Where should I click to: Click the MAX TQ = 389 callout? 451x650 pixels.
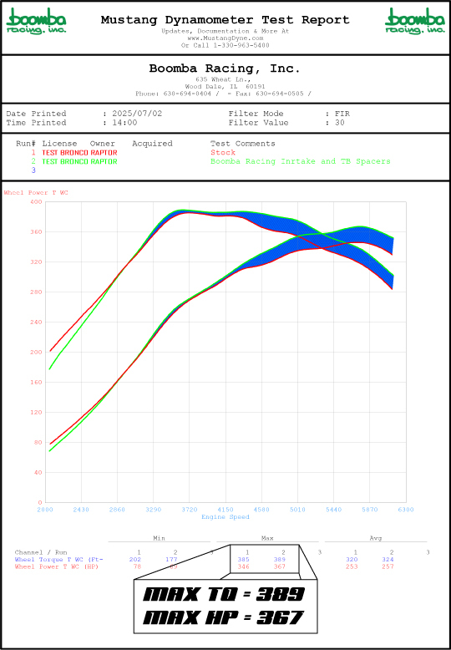(x=224, y=595)
